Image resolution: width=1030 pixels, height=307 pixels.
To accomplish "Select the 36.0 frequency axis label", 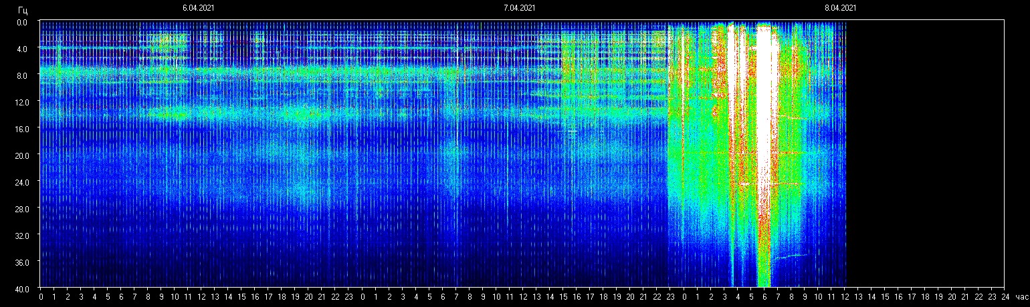I will [21, 262].
